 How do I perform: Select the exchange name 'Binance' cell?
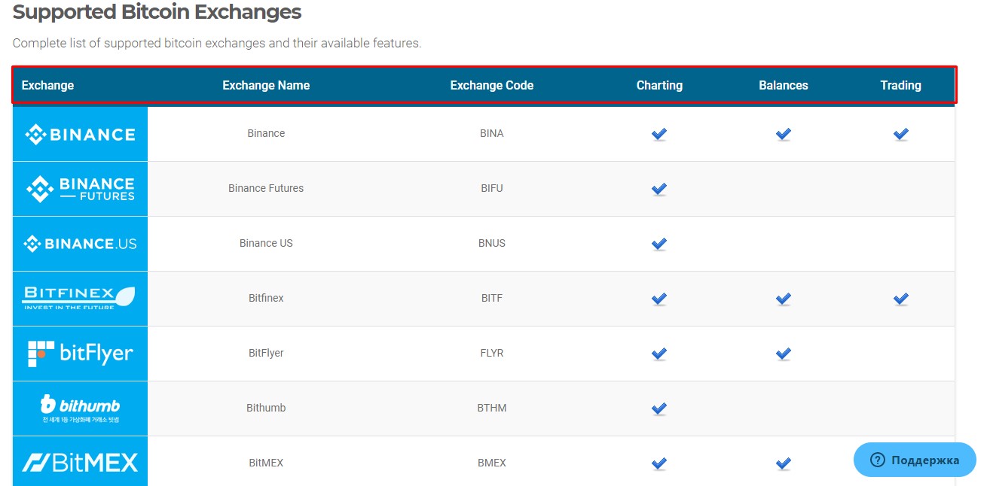266,133
